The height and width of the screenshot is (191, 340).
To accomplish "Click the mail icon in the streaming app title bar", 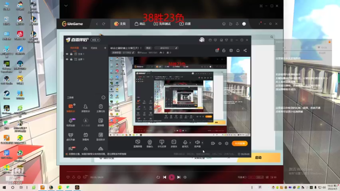I will pyautogui.click(x=210, y=40).
